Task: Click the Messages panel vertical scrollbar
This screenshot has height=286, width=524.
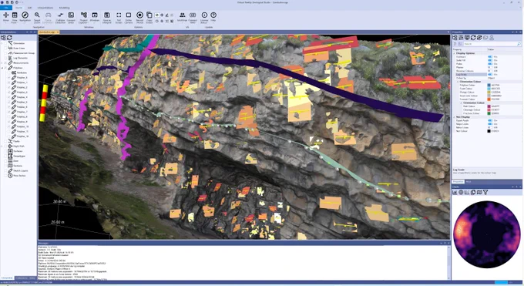Action: pos(448,262)
